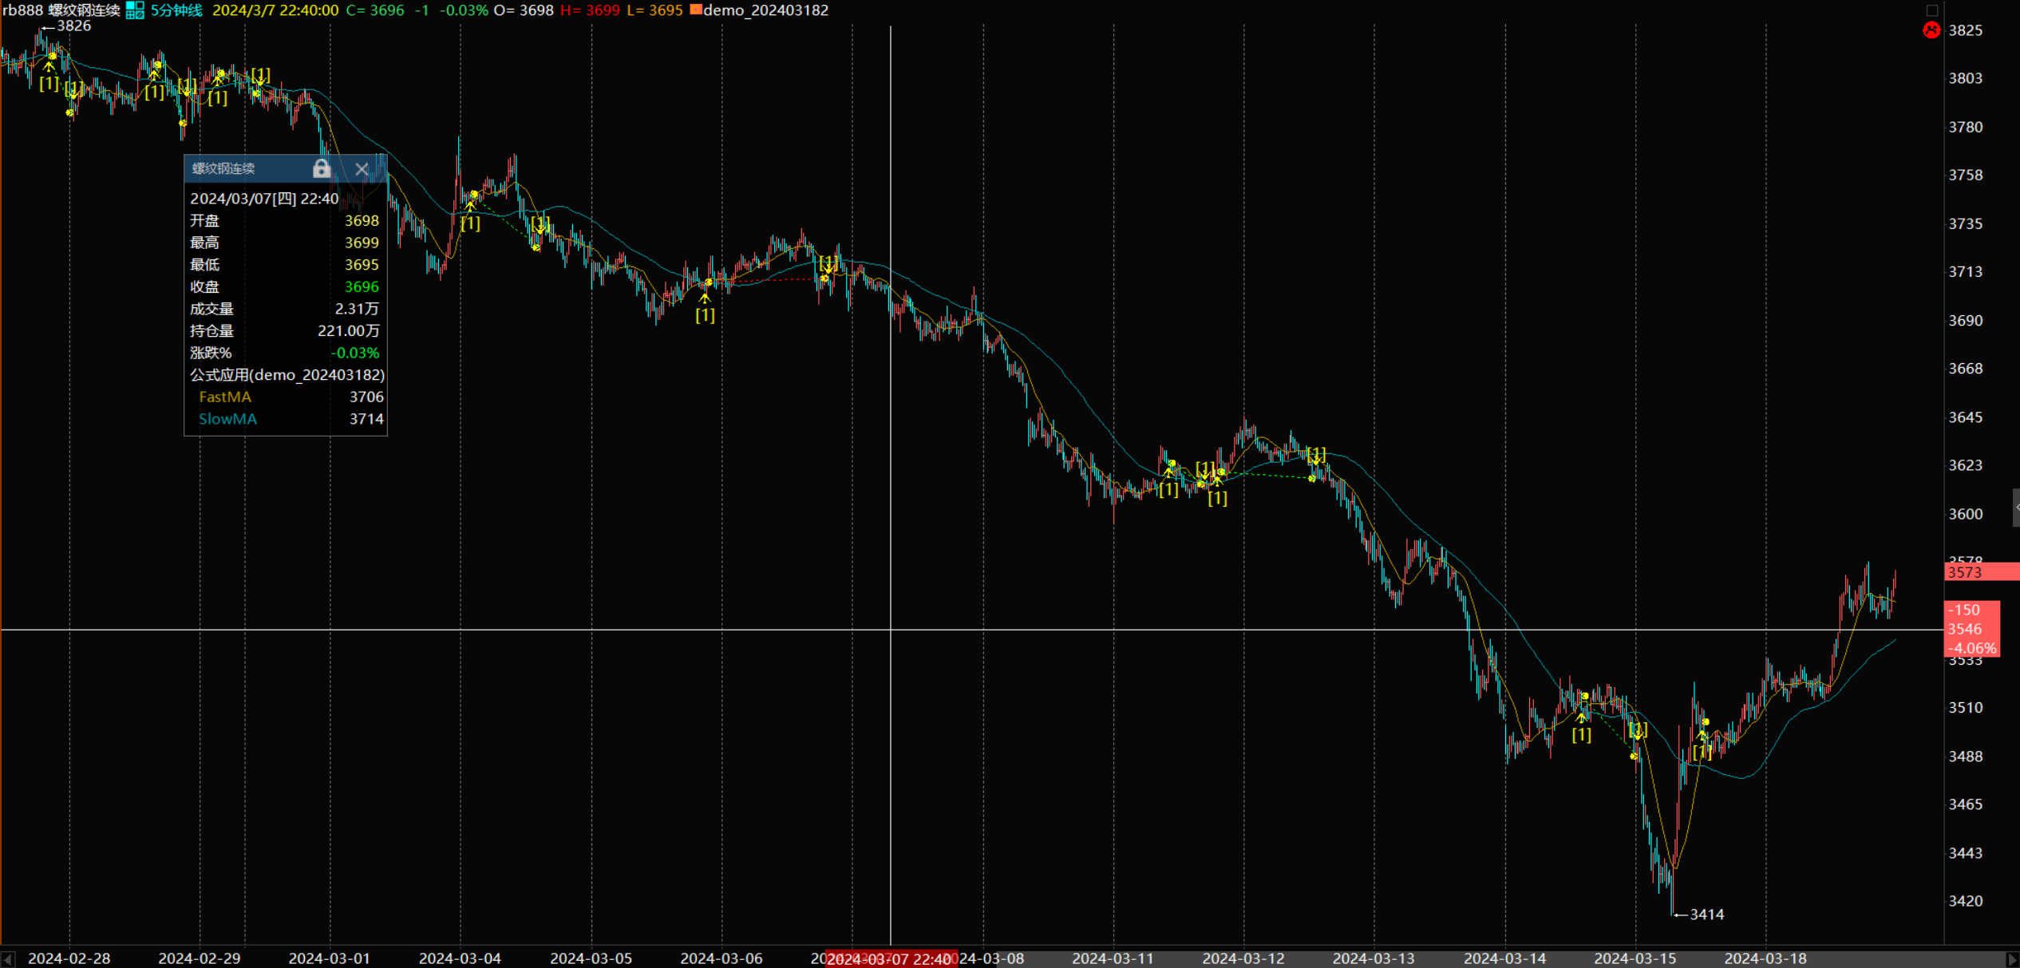This screenshot has height=968, width=2020.
Task: Click the crosshair price tag showing 3546
Action: coord(1971,629)
